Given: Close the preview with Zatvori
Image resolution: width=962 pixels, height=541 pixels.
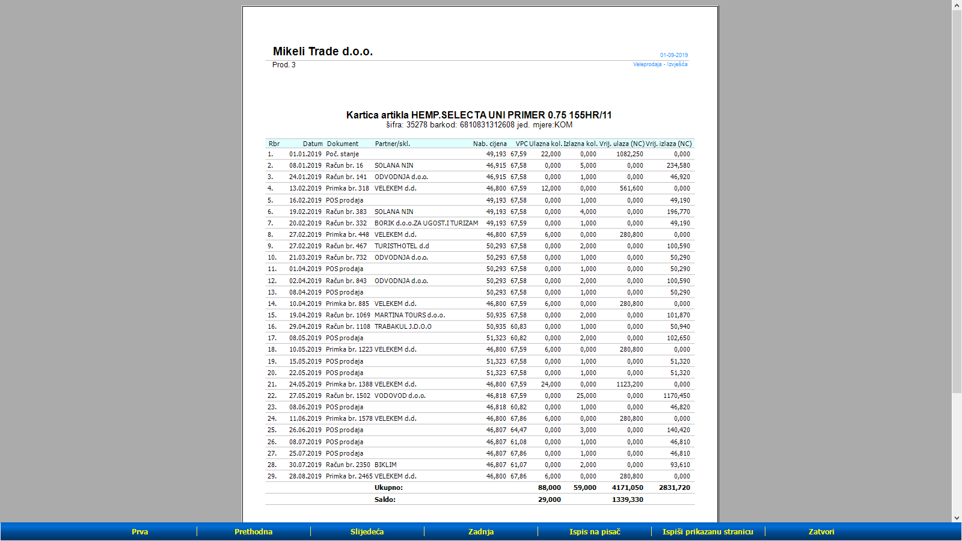Looking at the screenshot, I should click(x=821, y=531).
